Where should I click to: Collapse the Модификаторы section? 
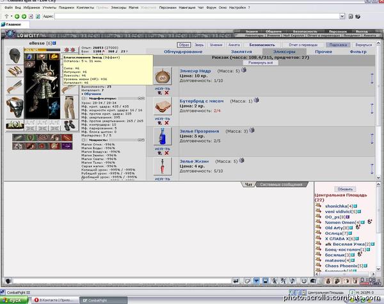pyautogui.click(x=83, y=98)
